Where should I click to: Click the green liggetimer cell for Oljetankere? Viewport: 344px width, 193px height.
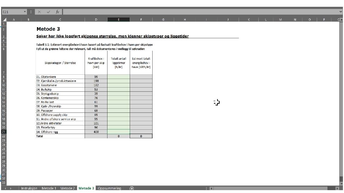tap(119, 77)
